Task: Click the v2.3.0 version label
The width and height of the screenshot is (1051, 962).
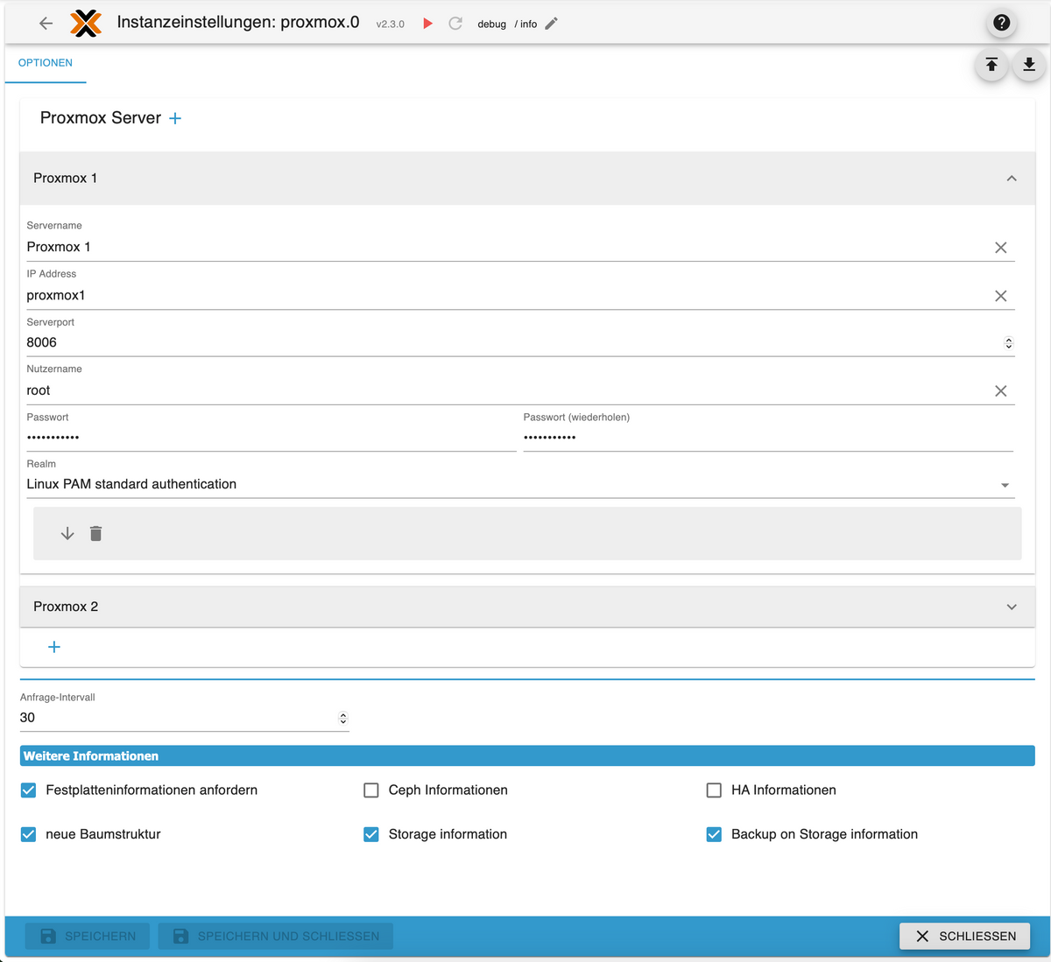Action: tap(391, 25)
